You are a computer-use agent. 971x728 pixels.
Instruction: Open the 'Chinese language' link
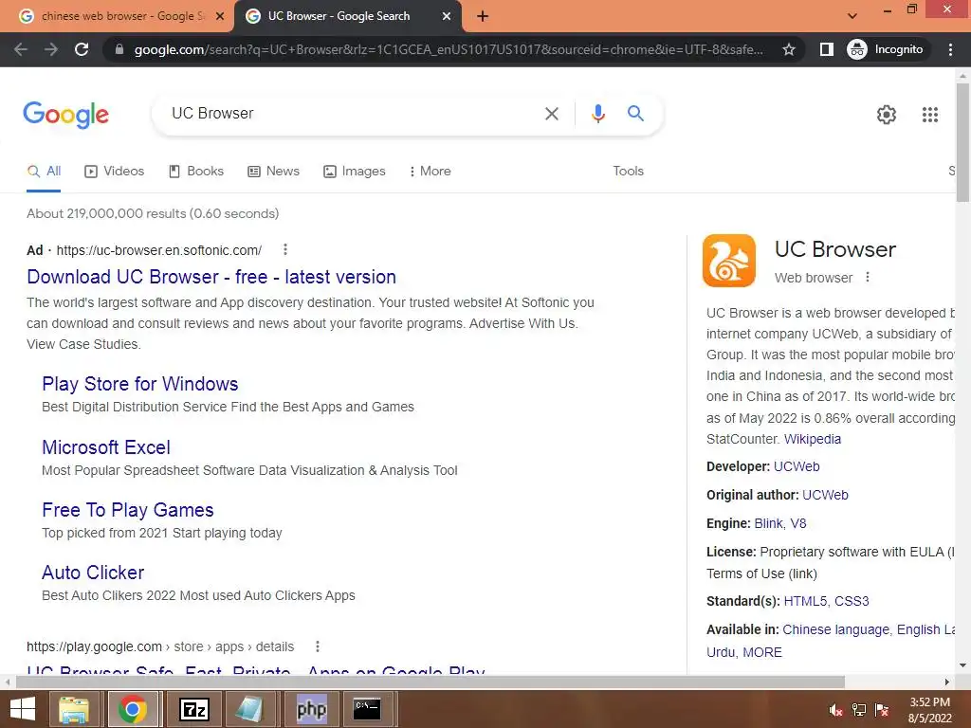tap(835, 629)
